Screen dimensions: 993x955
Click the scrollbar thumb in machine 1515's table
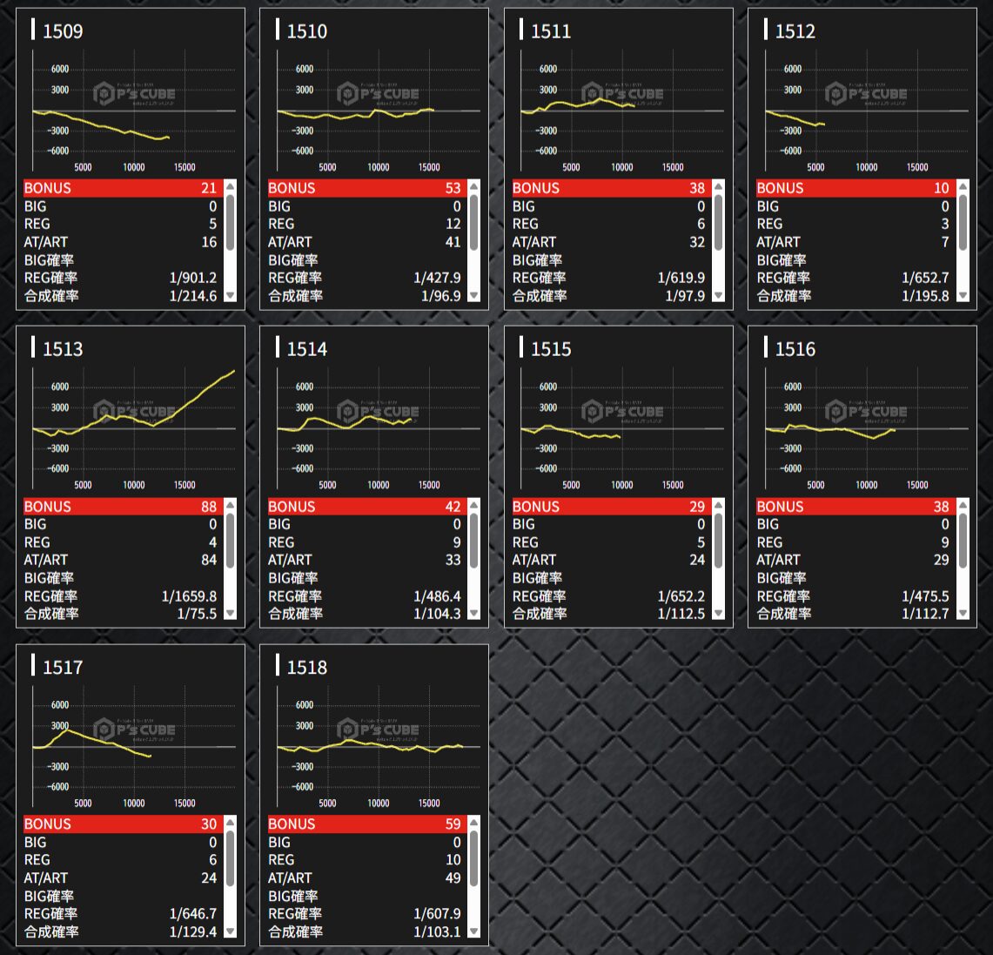click(718, 542)
